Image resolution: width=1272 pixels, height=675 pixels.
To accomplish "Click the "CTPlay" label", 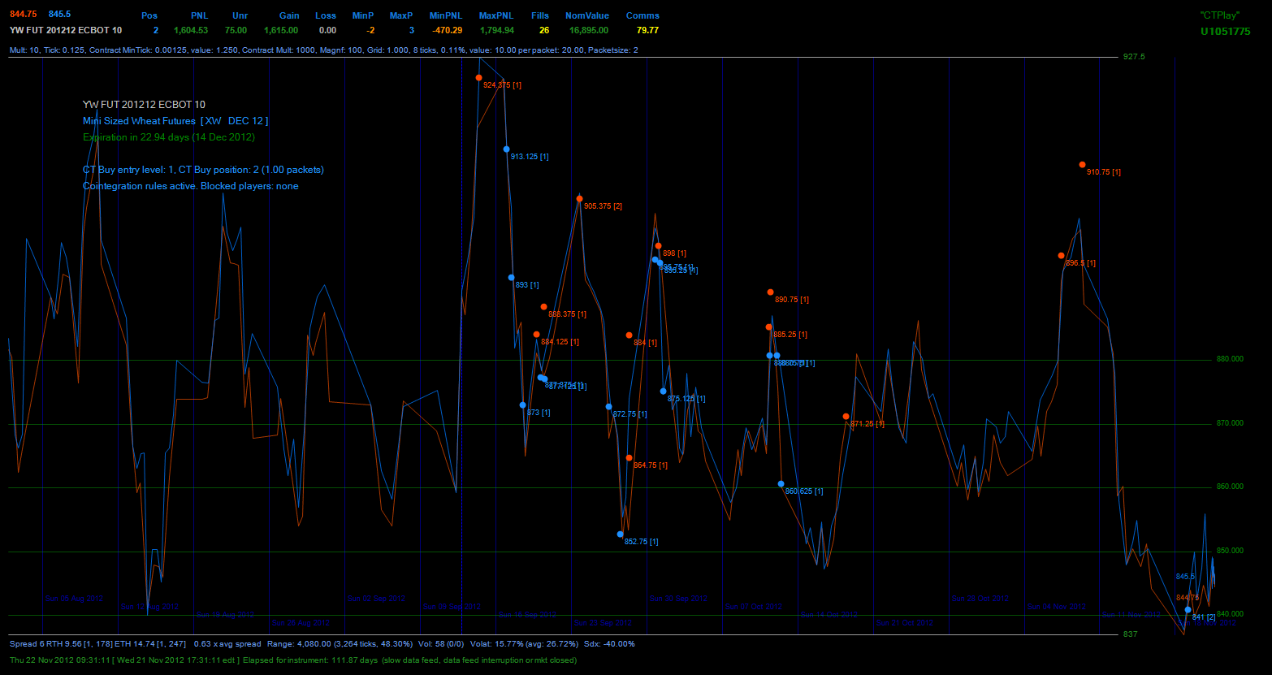I will pos(1220,15).
